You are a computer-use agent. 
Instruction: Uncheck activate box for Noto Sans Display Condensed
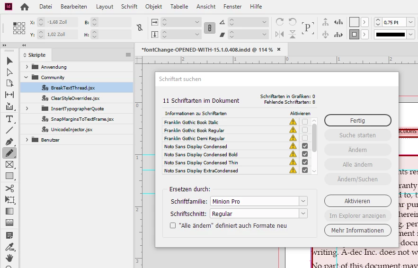pos(305,146)
